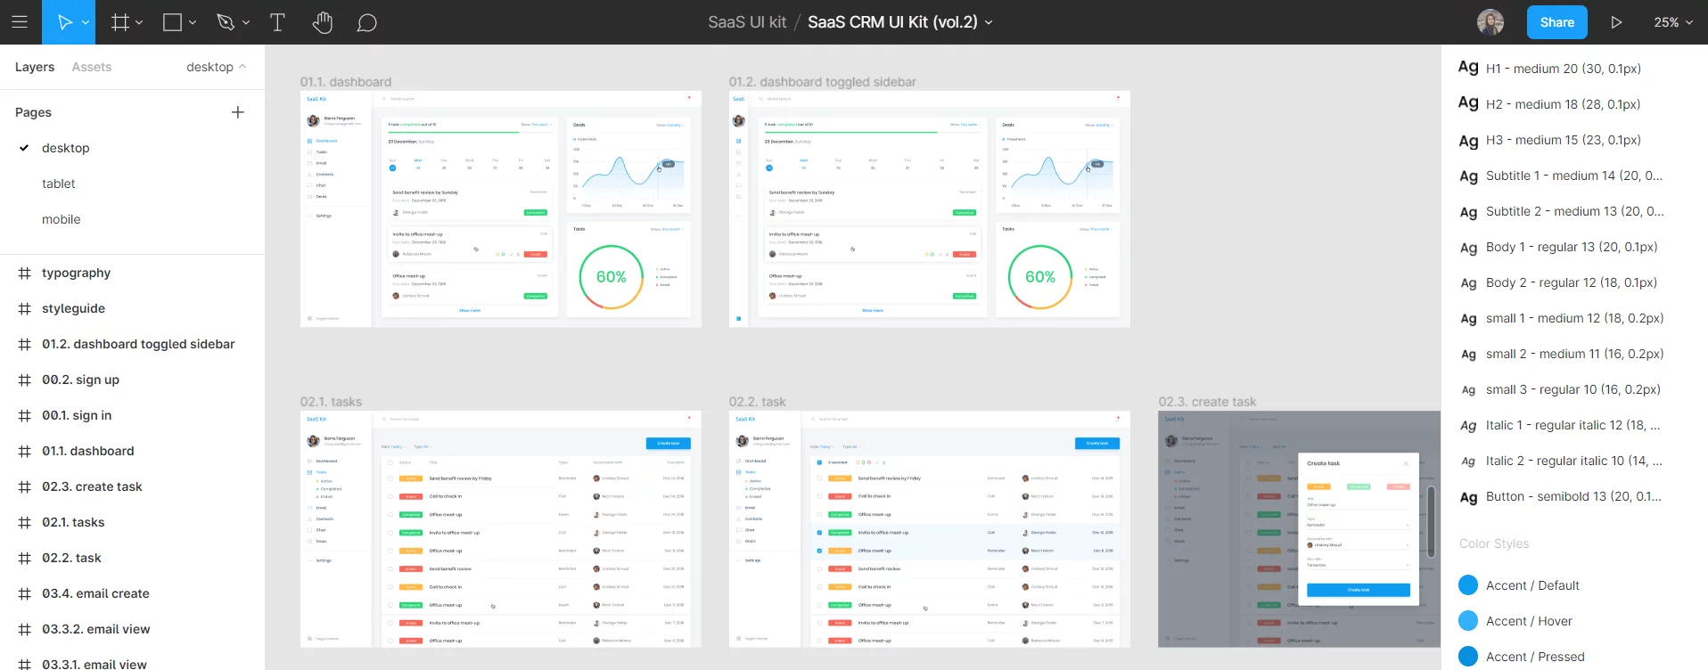Add a new page with plus
1708x670 pixels.
238,112
